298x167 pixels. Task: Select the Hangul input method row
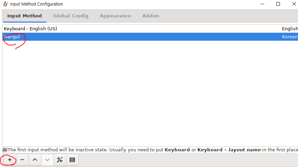click(x=150, y=37)
